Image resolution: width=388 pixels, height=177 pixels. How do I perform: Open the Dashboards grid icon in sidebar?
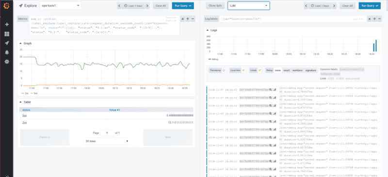point(7,33)
